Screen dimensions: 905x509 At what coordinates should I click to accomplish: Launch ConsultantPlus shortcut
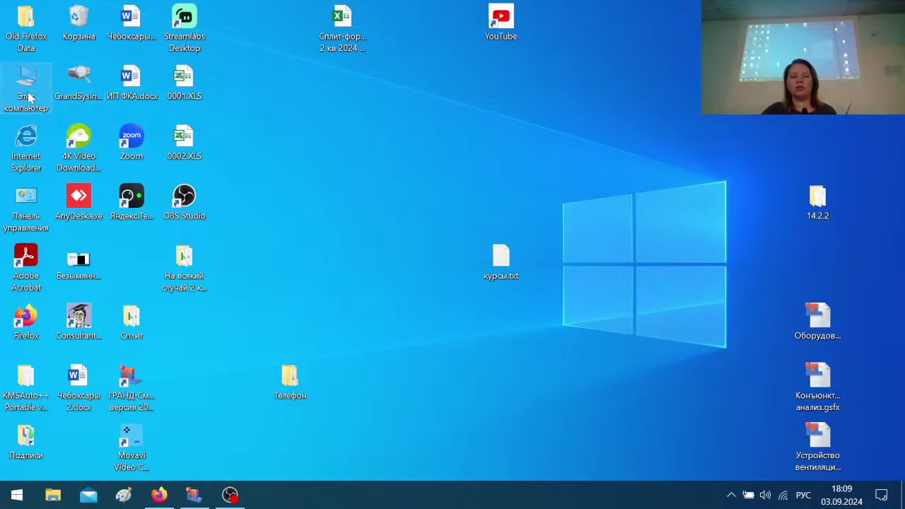(x=78, y=323)
